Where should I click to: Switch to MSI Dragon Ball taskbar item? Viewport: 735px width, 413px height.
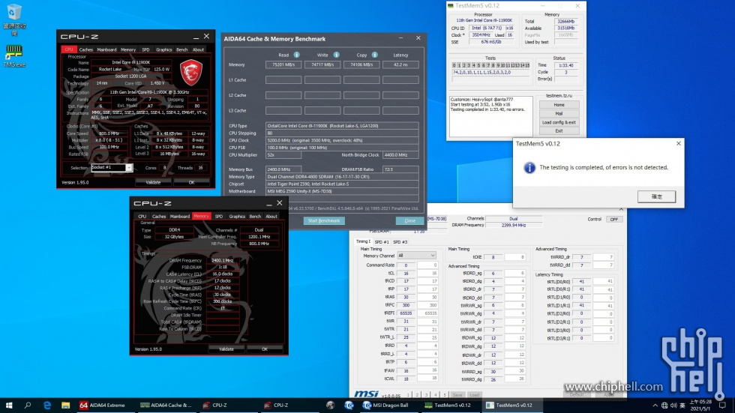(385, 405)
